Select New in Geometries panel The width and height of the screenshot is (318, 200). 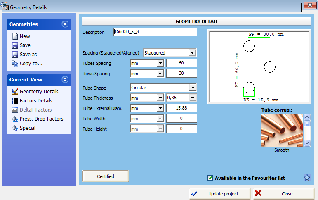pyautogui.click(x=25, y=36)
